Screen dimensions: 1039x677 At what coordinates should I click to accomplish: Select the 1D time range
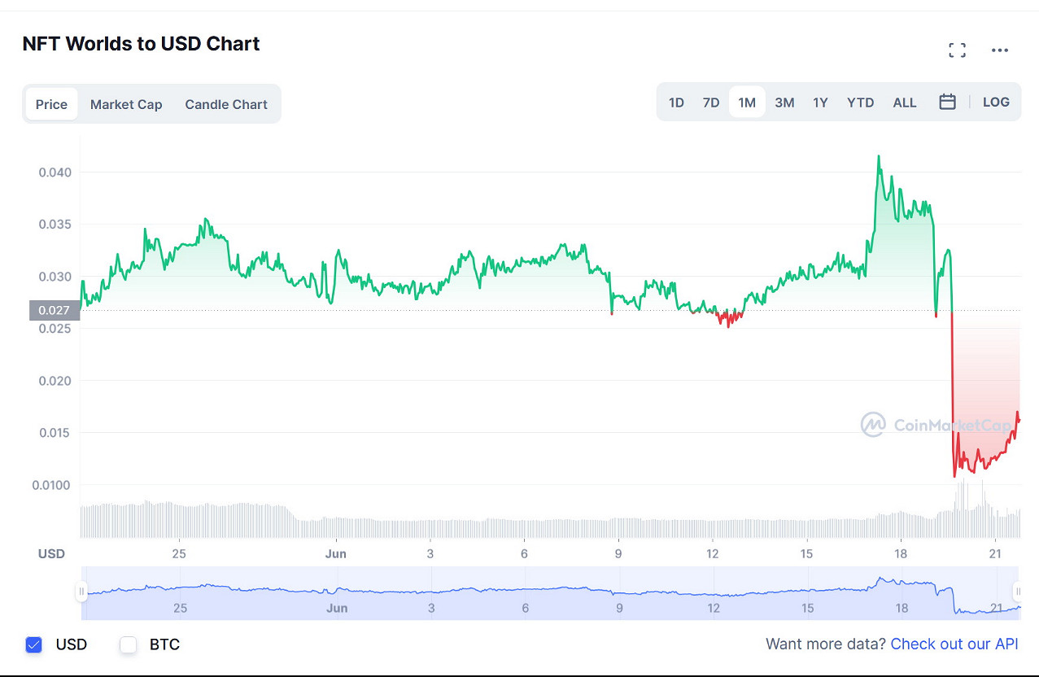coord(676,103)
